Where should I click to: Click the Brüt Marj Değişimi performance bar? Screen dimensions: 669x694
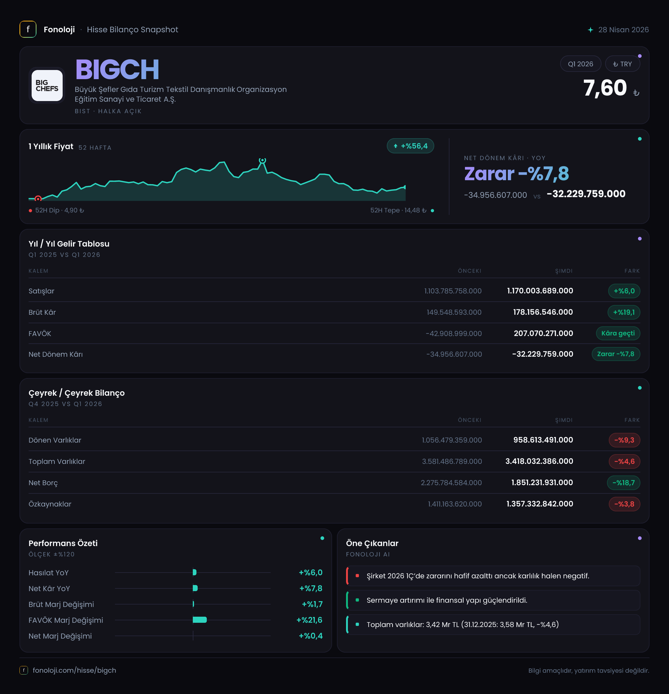click(193, 604)
